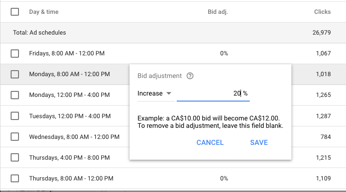Click the total clicks value 26,979
Image resolution: width=346 pixels, height=192 pixels.
(x=322, y=33)
